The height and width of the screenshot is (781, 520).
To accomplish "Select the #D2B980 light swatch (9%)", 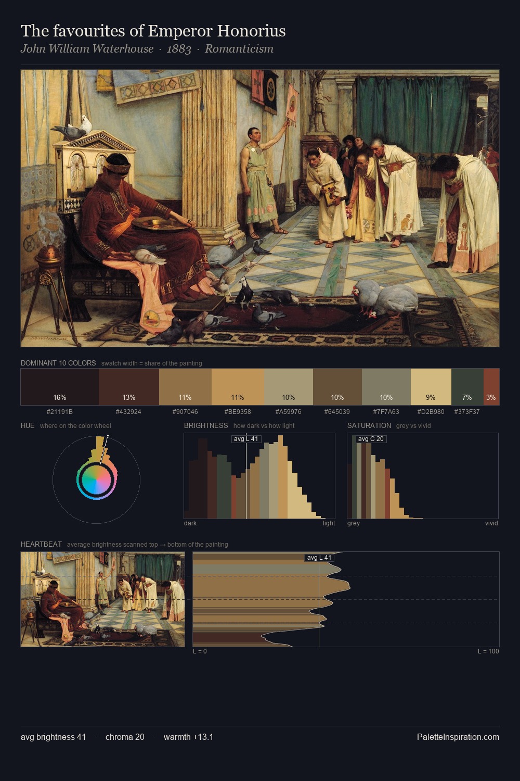I will [431, 387].
